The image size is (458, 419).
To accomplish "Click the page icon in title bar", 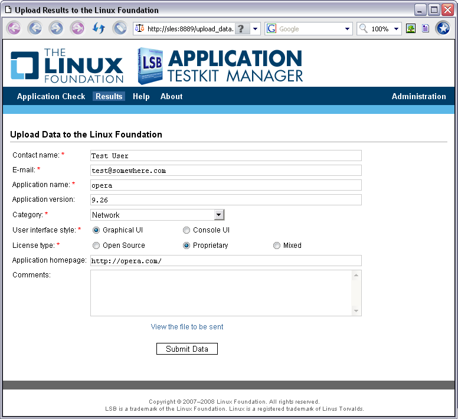I will click(x=8, y=10).
